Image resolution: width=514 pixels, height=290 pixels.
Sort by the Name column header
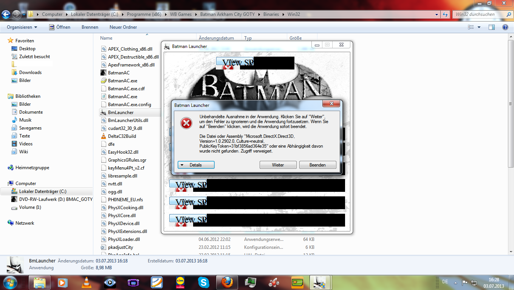point(106,38)
